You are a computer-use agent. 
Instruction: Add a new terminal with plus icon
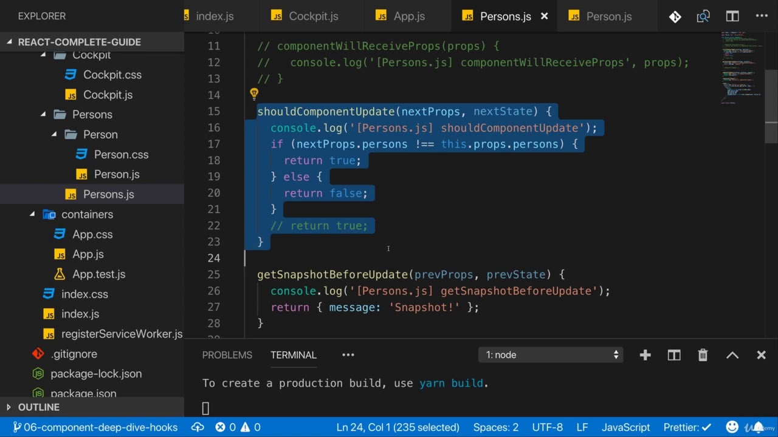(645, 355)
